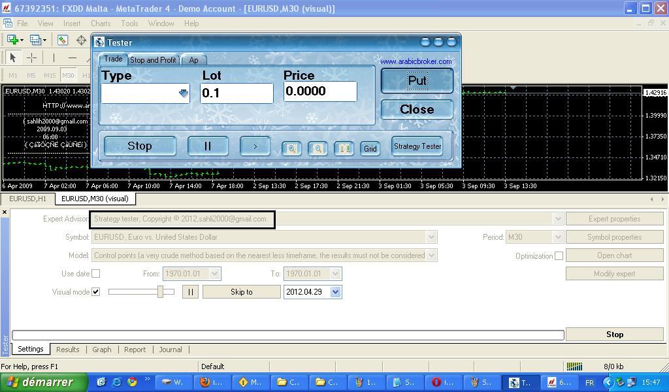
Task: Expand the Expert Advisor dropdown arrow
Action: point(558,219)
